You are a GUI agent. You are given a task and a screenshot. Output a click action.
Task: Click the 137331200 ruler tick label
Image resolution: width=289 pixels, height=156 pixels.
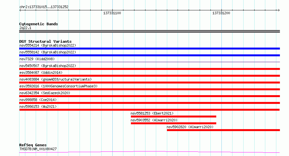pos(221,13)
